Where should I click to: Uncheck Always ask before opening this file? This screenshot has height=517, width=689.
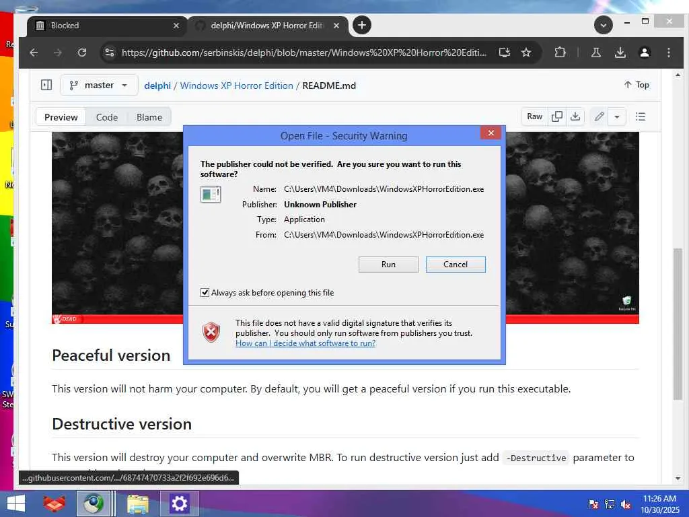[205, 292]
